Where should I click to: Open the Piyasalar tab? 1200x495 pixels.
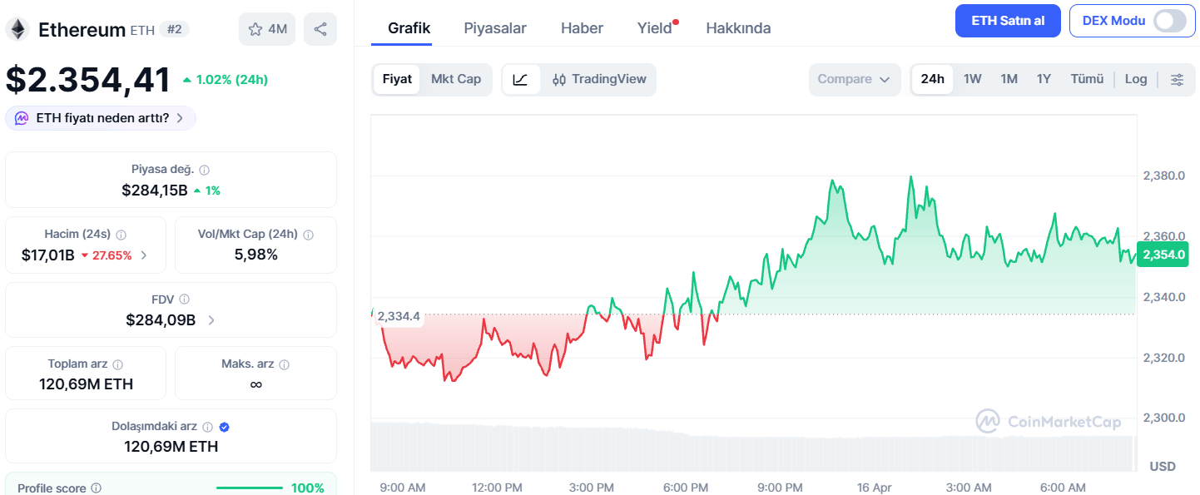[x=495, y=28]
